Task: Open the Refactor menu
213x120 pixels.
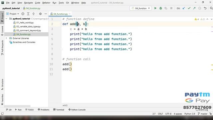Action: pyautogui.click(x=46, y=3)
